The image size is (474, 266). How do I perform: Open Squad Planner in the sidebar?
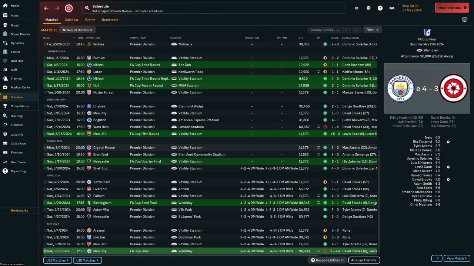20,34
